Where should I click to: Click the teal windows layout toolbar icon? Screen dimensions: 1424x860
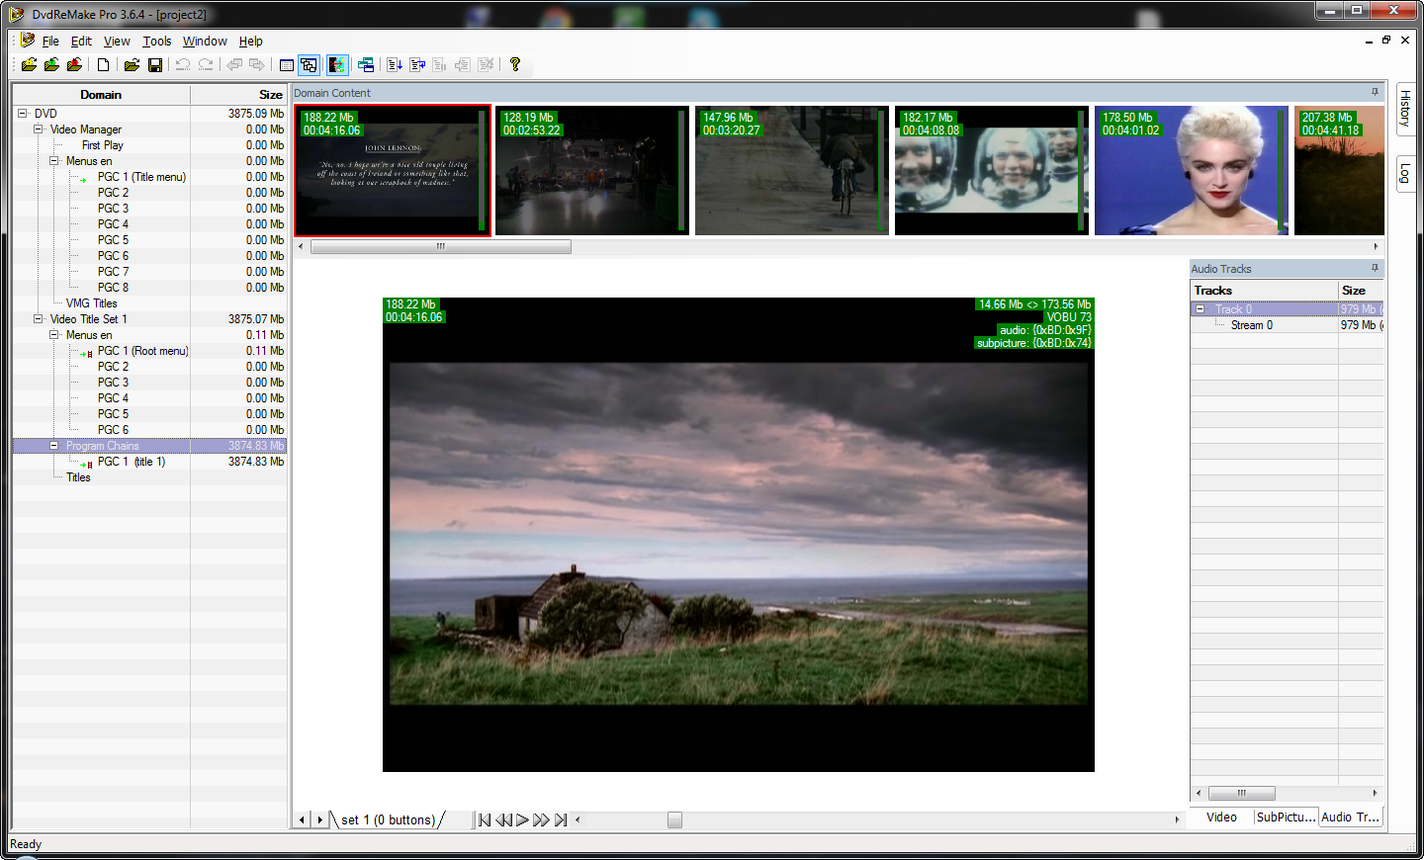pyautogui.click(x=366, y=65)
